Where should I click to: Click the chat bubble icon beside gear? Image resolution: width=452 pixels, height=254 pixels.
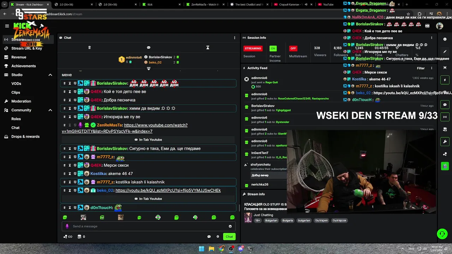tap(209, 237)
